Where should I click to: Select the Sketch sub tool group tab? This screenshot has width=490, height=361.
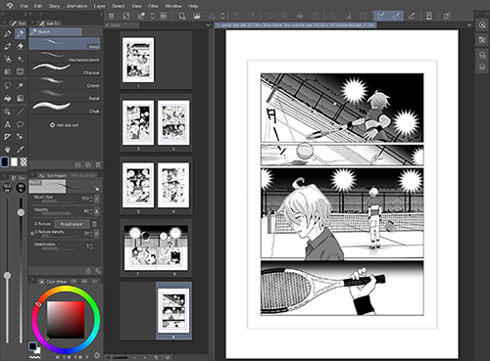click(55, 31)
